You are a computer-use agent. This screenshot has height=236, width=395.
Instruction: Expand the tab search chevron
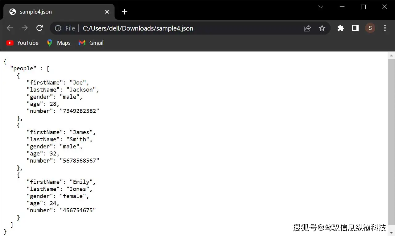321,7
